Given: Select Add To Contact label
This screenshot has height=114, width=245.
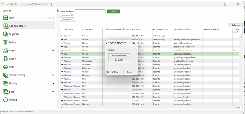Looking at the screenshot, I should pos(17,26).
